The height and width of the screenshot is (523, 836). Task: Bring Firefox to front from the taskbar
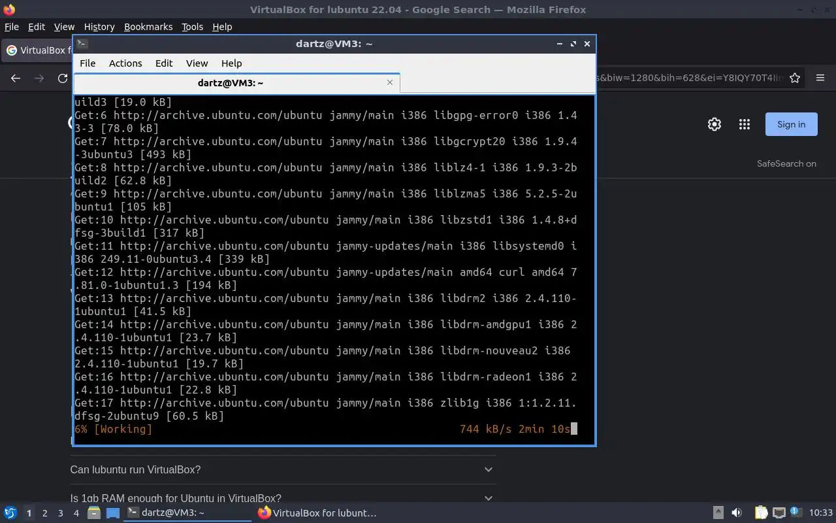click(x=318, y=513)
